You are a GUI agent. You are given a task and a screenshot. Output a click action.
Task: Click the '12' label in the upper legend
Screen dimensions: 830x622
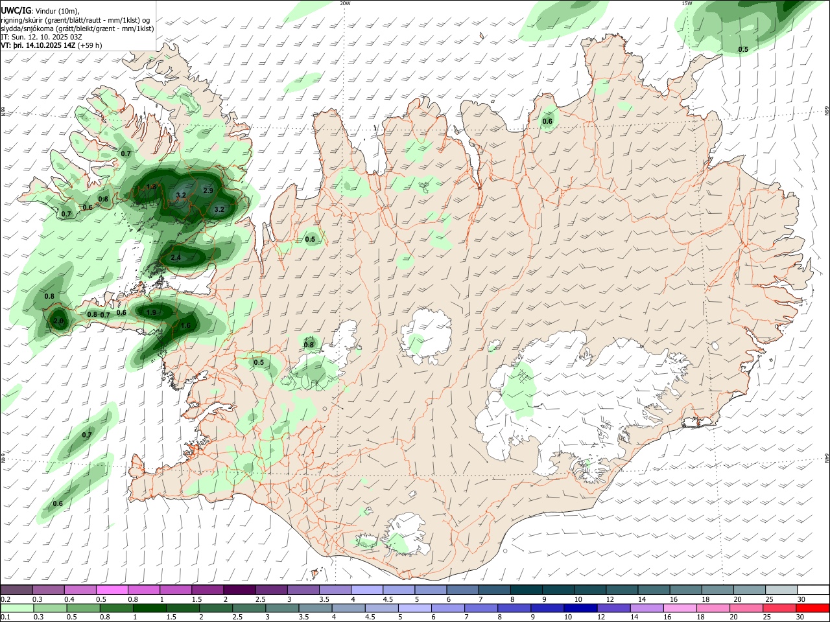click(609, 599)
